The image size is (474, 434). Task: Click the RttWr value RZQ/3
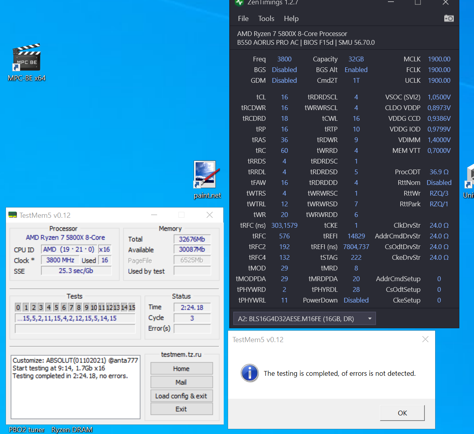(439, 194)
